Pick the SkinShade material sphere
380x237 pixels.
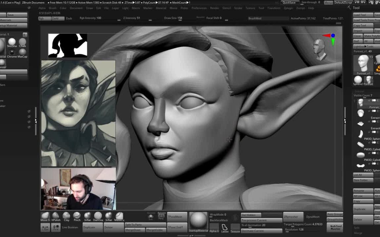point(12,43)
